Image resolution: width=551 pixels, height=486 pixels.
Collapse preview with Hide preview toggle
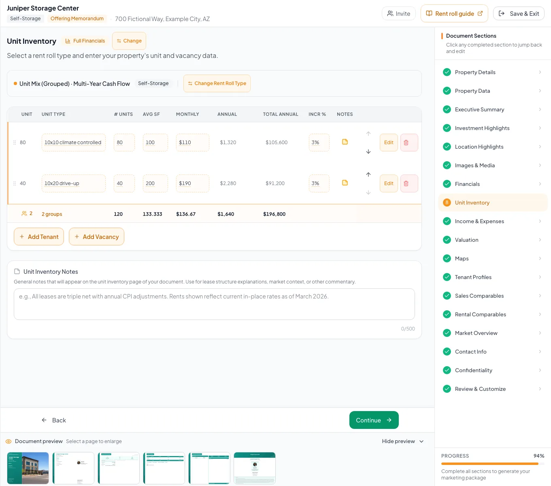click(x=403, y=441)
